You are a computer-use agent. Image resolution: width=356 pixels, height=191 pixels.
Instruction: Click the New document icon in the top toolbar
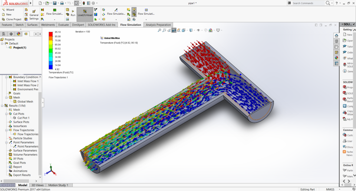[x=40, y=3]
